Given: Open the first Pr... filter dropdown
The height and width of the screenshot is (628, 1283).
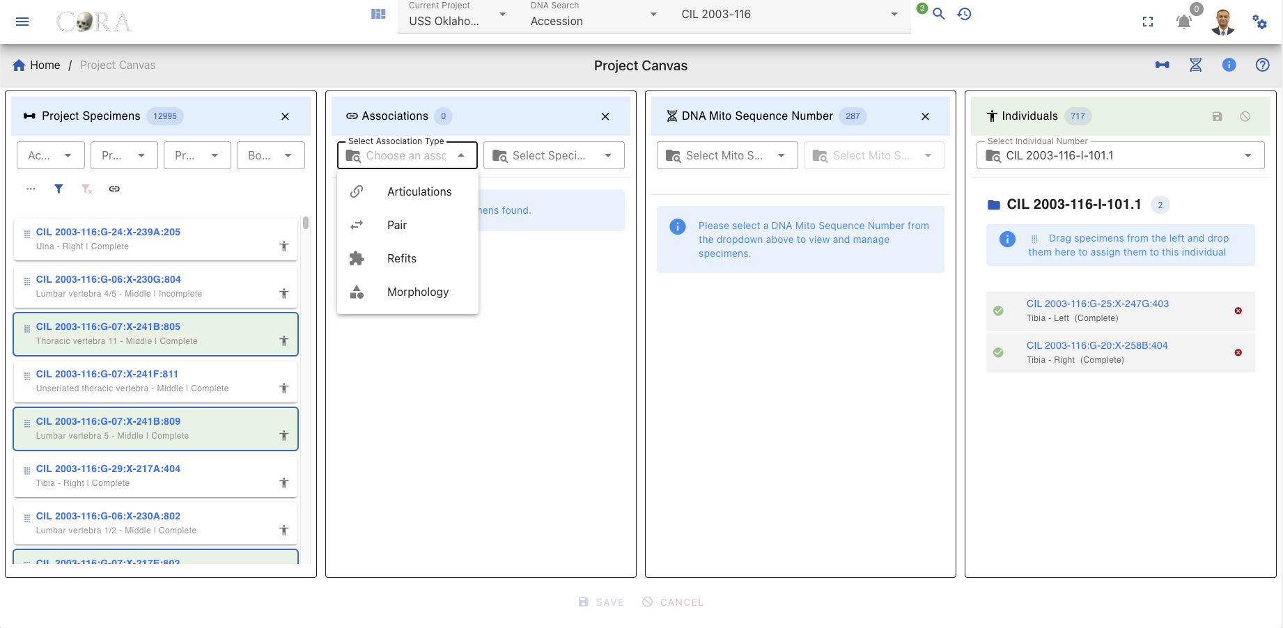Looking at the screenshot, I should (124, 155).
